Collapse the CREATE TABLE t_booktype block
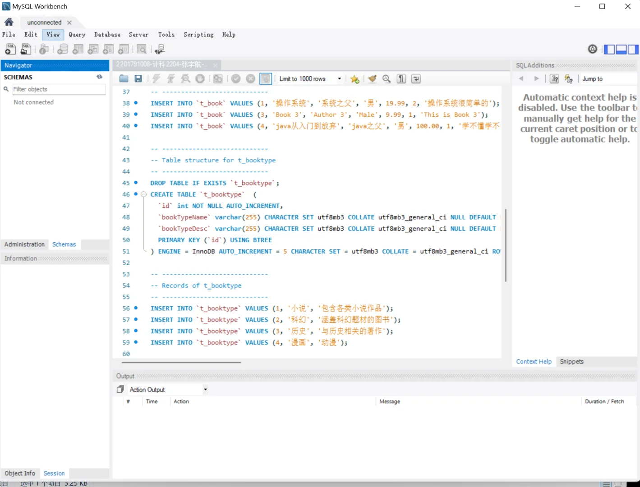The image size is (640, 487). pyautogui.click(x=143, y=194)
